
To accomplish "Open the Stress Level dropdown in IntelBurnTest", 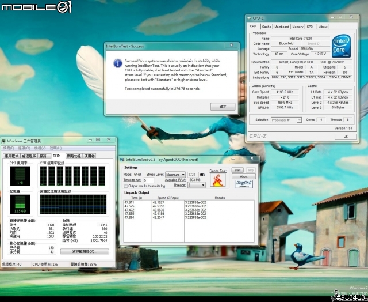I will (175, 175).
